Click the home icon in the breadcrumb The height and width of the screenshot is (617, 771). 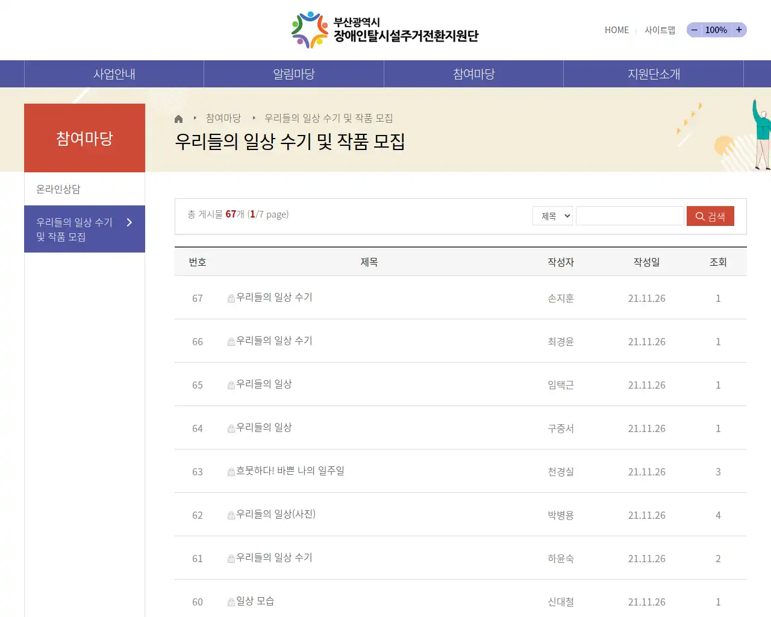[178, 119]
